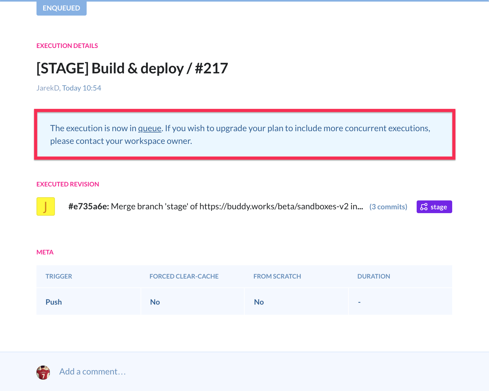This screenshot has height=391, width=489.
Task: Select the From scratch No value
Action: (259, 302)
